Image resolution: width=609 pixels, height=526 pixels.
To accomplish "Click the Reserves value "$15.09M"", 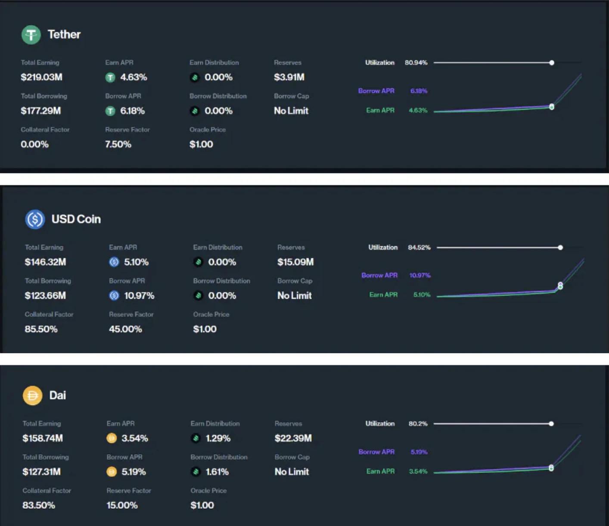I will click(x=295, y=262).
